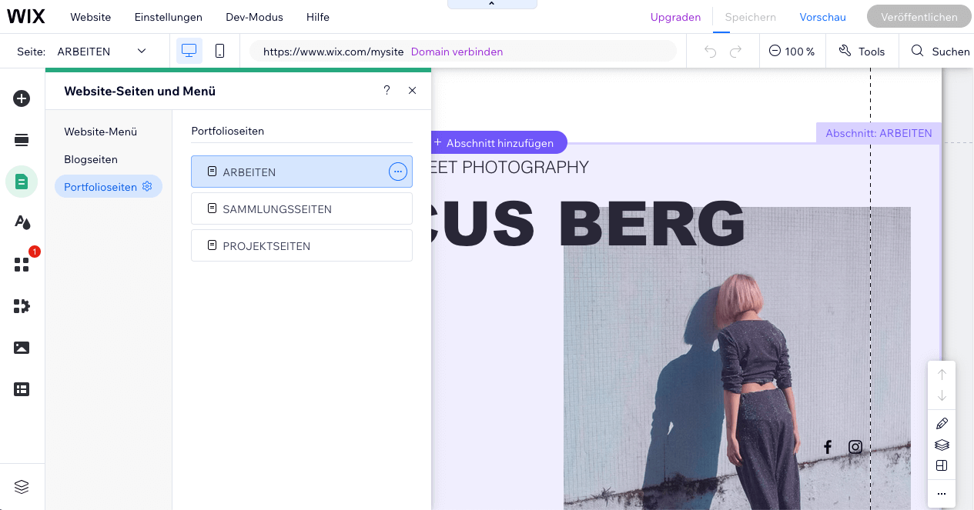Open more options in floating section toolbar
Viewport: 974px width, 510px height.
coord(941,494)
